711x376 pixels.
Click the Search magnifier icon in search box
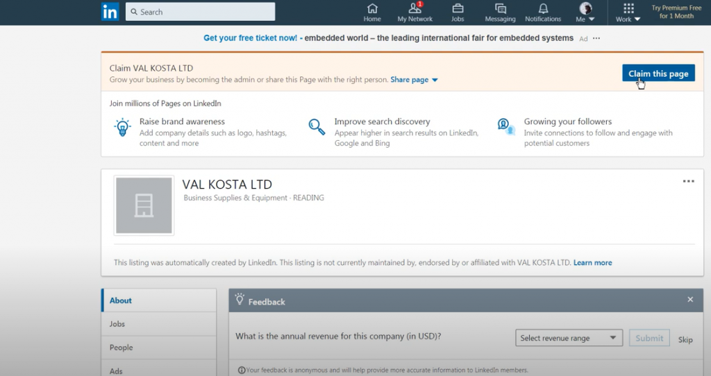134,12
